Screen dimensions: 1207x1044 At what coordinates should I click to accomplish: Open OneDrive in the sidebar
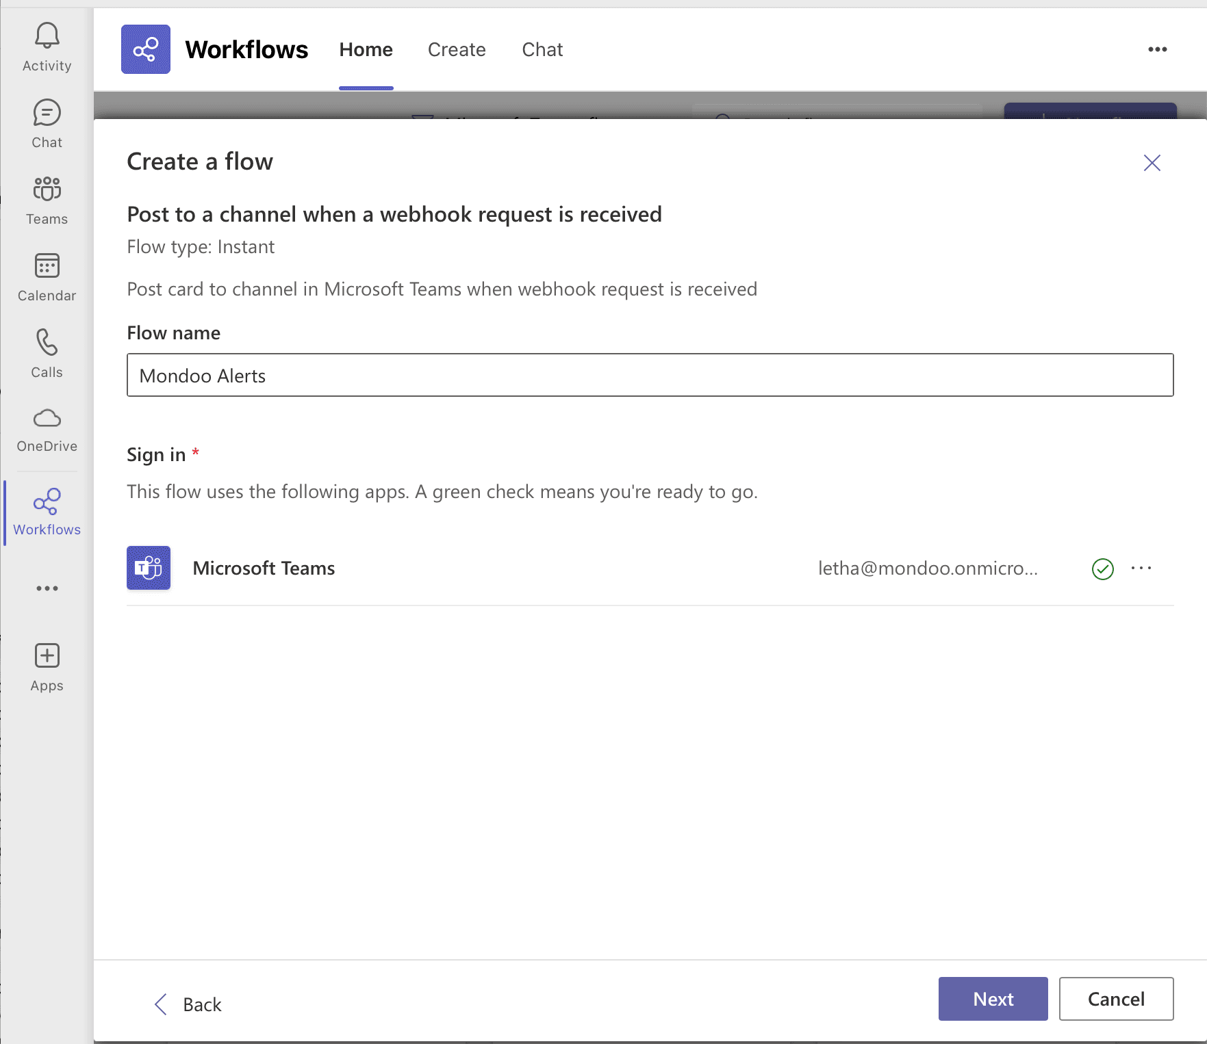(46, 428)
